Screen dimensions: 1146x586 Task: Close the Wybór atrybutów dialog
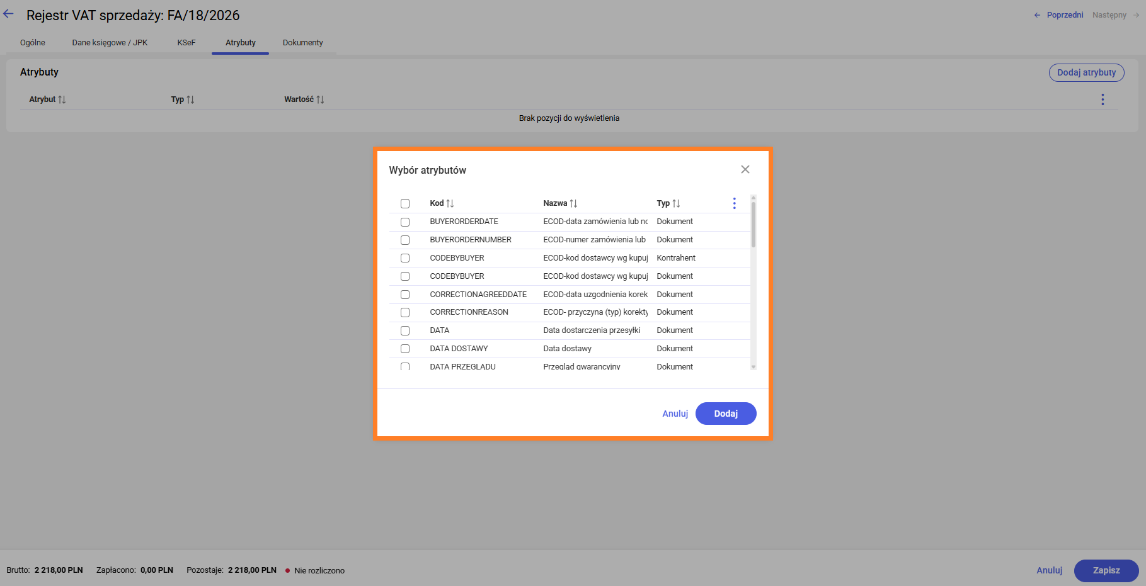click(x=745, y=169)
